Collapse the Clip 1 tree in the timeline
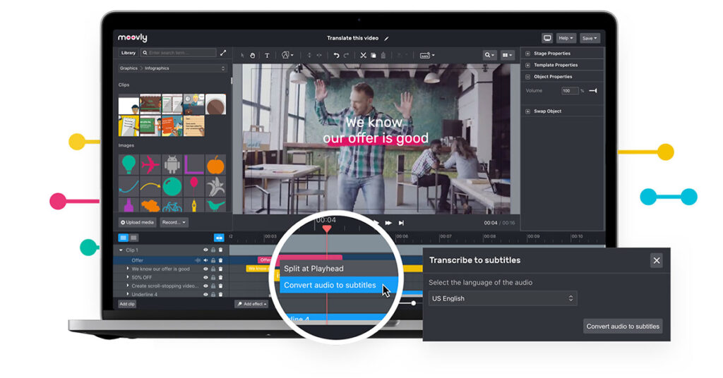The image size is (723, 378). [x=121, y=250]
